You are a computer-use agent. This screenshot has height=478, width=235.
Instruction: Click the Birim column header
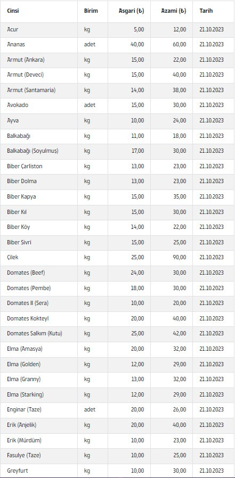click(91, 11)
